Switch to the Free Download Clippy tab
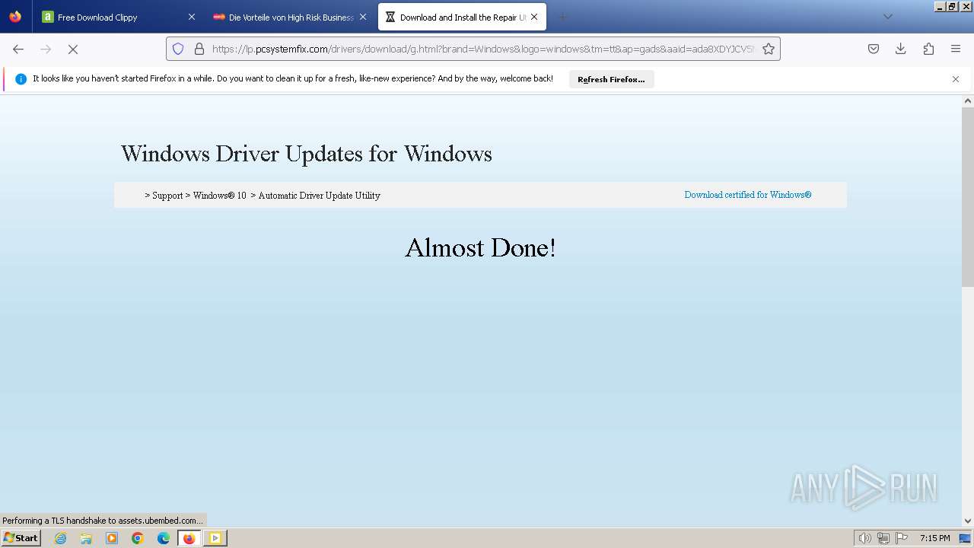 coord(119,17)
